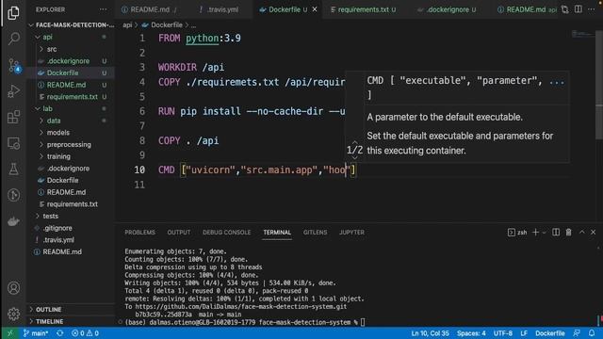Open the Explorer view in activity bar
Image resolution: width=603 pixels, height=339 pixels.
click(x=13, y=13)
